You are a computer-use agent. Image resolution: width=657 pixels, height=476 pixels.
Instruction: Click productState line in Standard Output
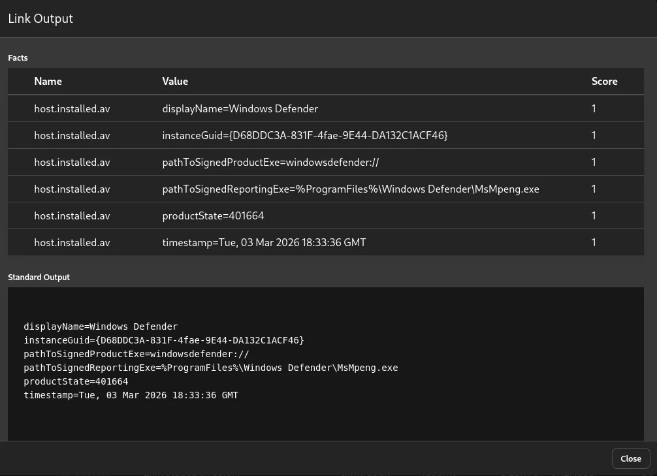(x=76, y=381)
